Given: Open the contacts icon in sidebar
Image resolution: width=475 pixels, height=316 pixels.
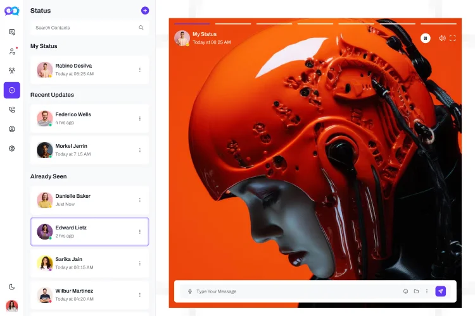Looking at the screenshot, I should (x=12, y=51).
